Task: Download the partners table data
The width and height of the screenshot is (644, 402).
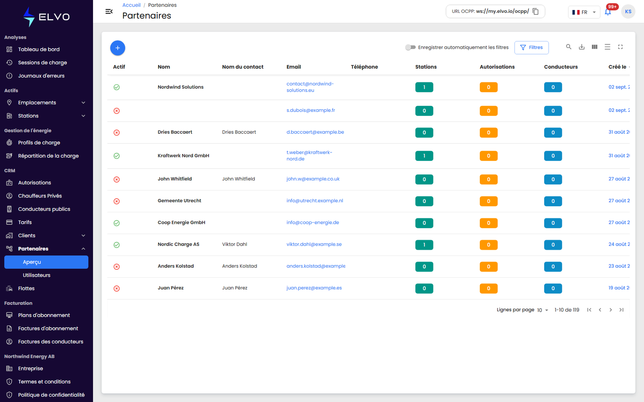Action: (x=582, y=47)
